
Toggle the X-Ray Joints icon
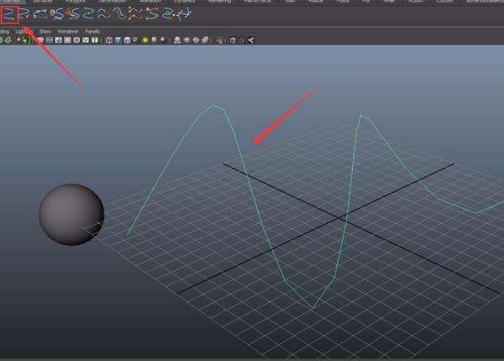(x=251, y=40)
